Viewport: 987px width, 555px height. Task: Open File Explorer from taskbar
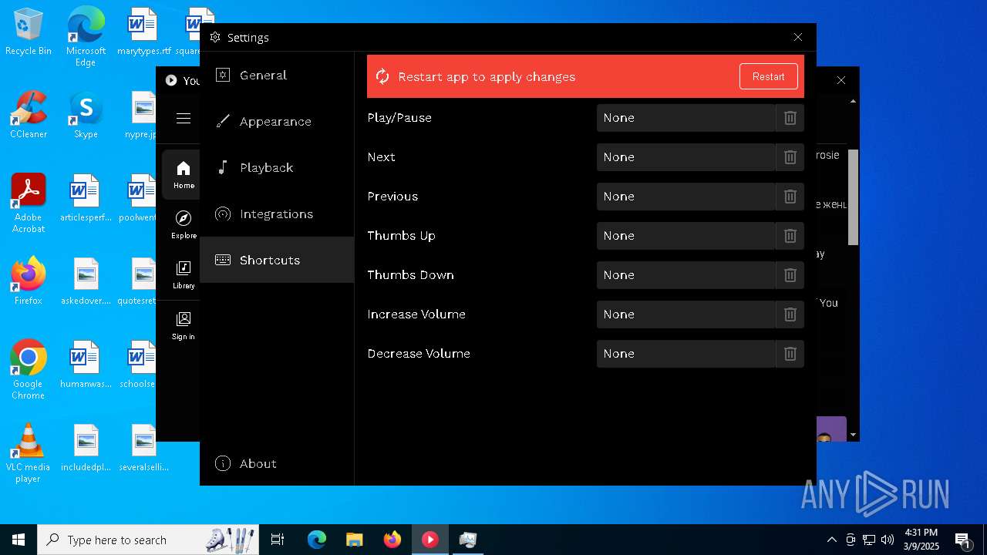click(354, 540)
